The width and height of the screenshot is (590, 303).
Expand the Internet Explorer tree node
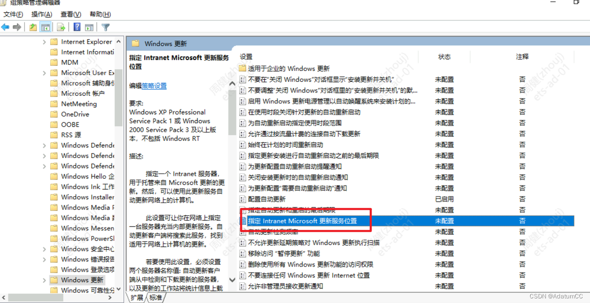pyautogui.click(x=43, y=41)
